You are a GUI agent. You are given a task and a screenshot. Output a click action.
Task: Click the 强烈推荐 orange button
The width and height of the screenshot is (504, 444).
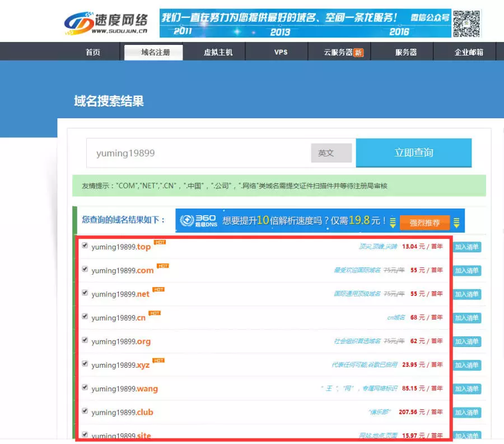point(424,223)
